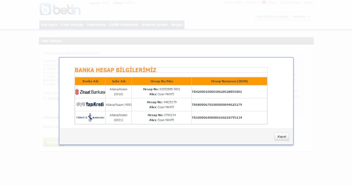352x185 pixels.
Task: Click the Hesap Numarası (IBAN) column header
Action: tap(229, 81)
